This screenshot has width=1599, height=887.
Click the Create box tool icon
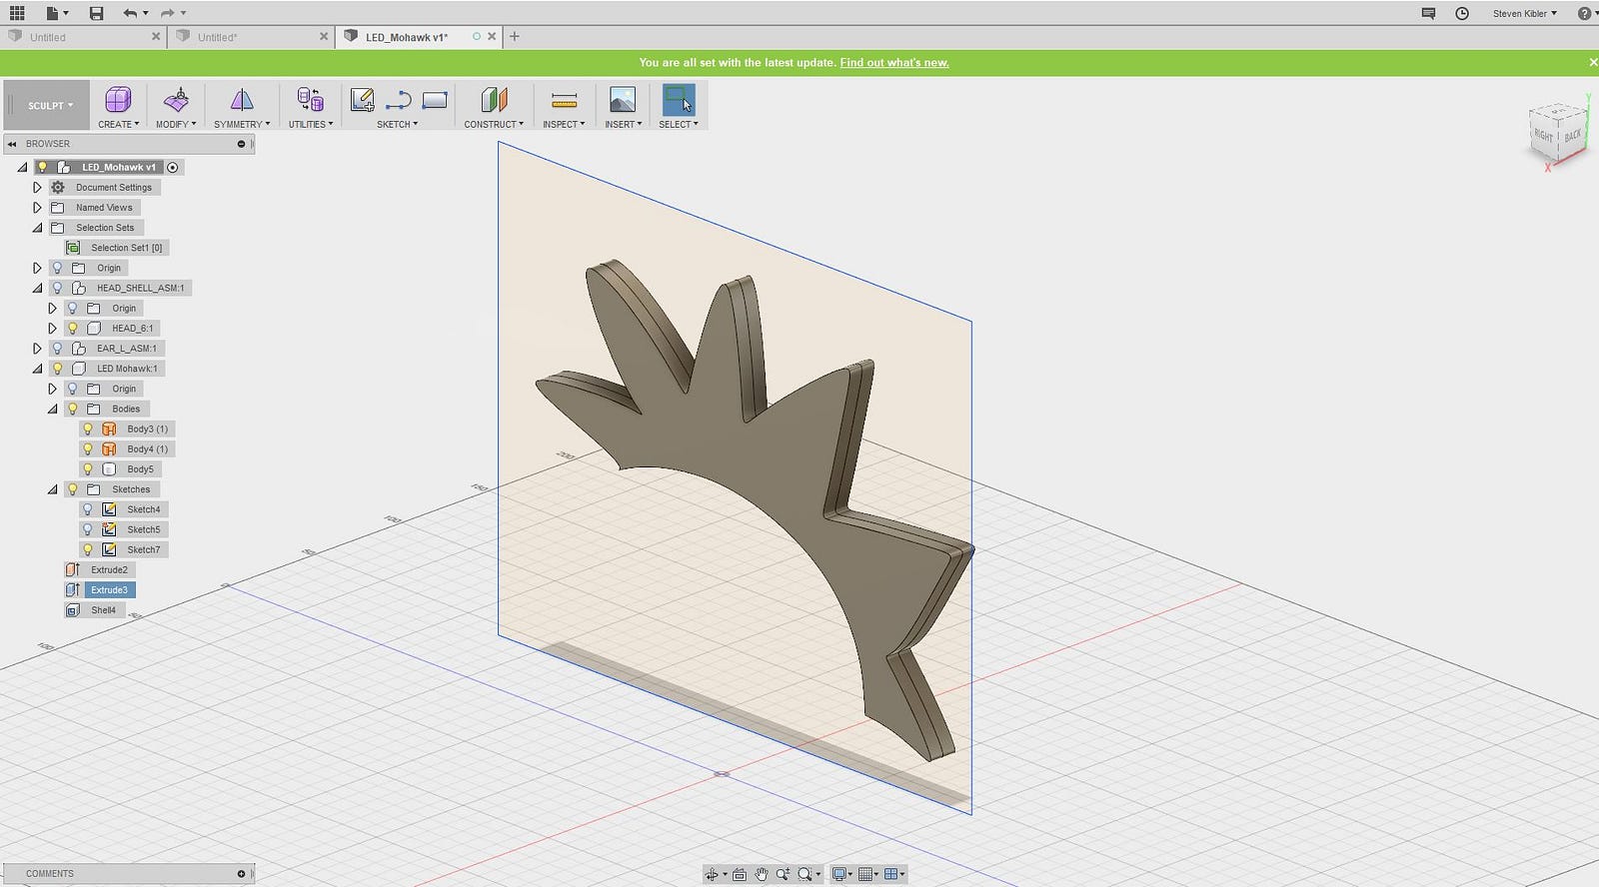(118, 99)
